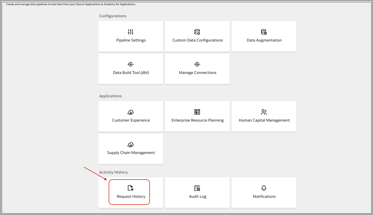Click the Custom Data Configurations database icon
Image resolution: width=373 pixels, height=215 pixels.
point(197,32)
